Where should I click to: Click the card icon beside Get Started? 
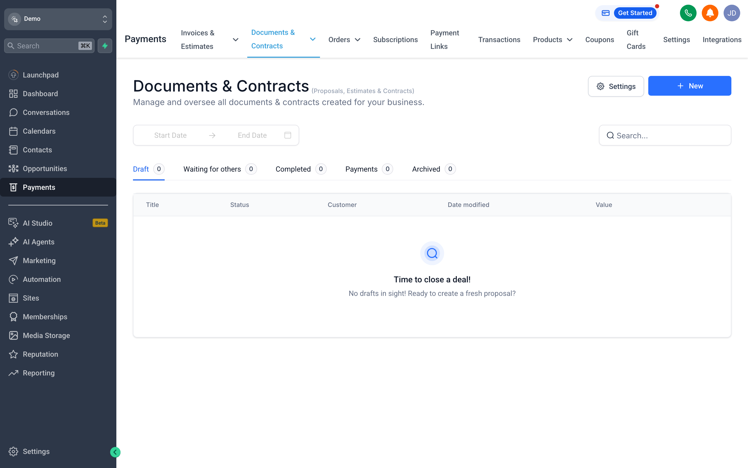click(x=605, y=13)
